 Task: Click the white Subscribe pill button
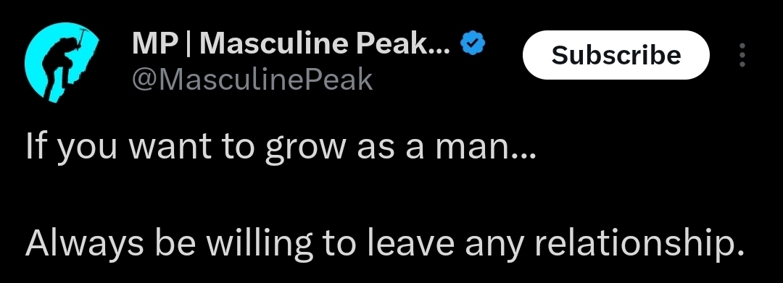[616, 55]
